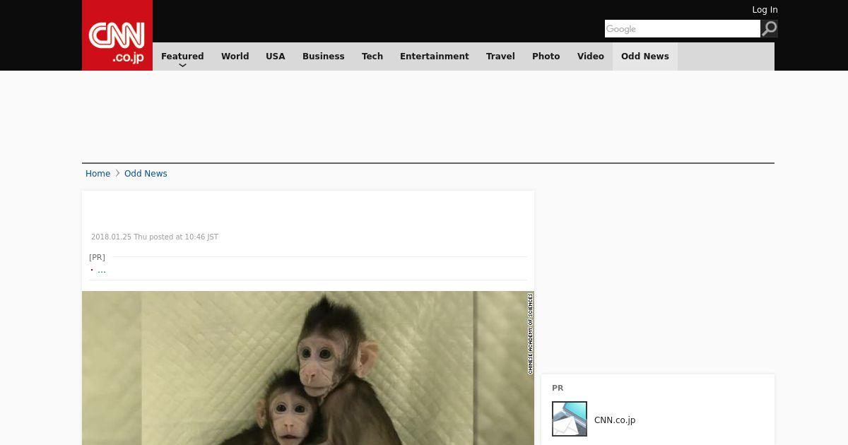Open the Tech section
Viewport: 848px width, 445px height.
click(372, 57)
